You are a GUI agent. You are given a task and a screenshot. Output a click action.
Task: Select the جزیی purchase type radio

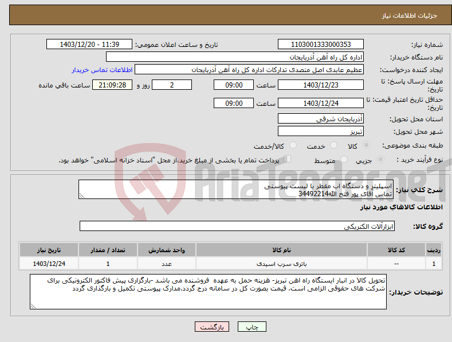pyautogui.click(x=380, y=159)
